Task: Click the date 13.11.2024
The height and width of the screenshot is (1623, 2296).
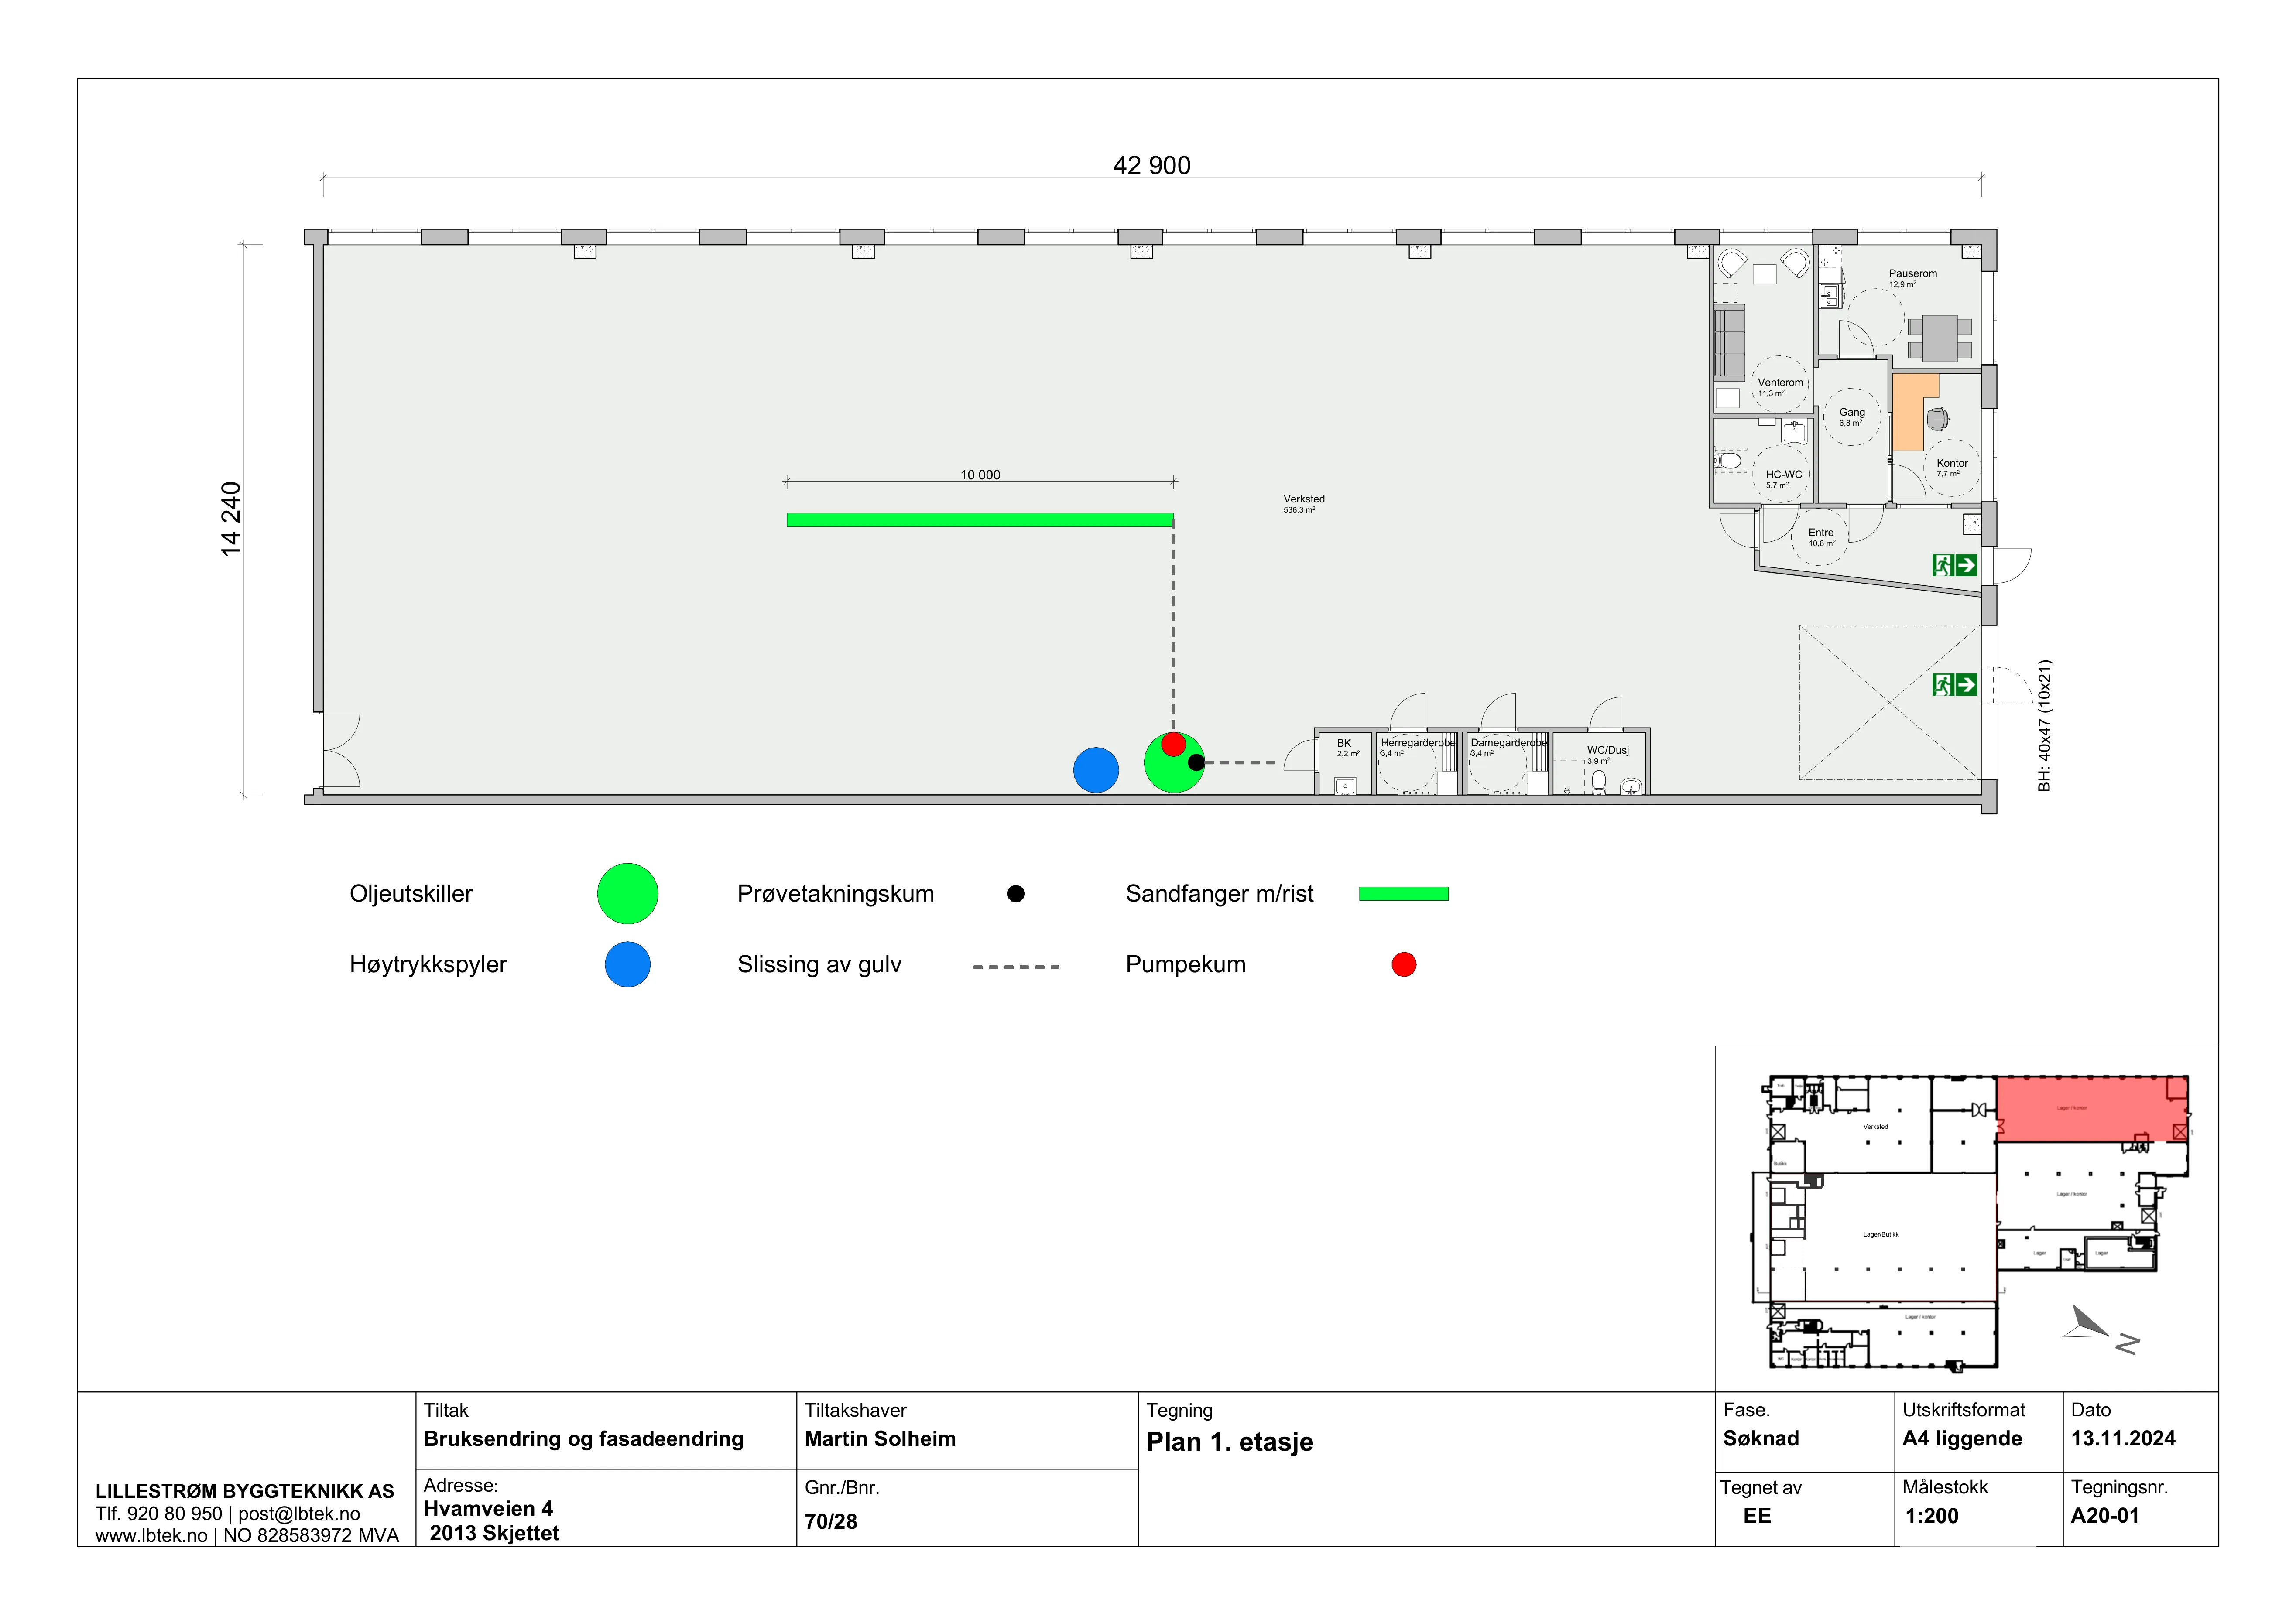Action: [2123, 1438]
